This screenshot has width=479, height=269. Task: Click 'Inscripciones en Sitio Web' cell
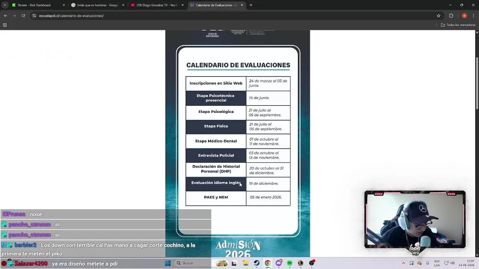coord(216,83)
